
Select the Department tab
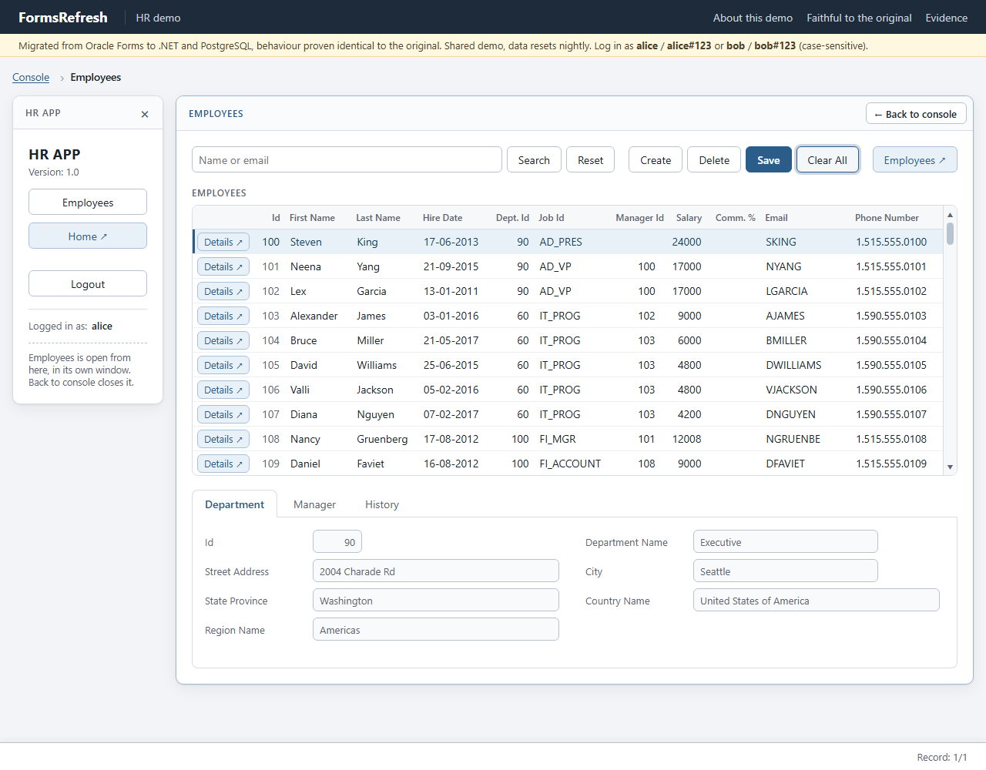(x=234, y=504)
